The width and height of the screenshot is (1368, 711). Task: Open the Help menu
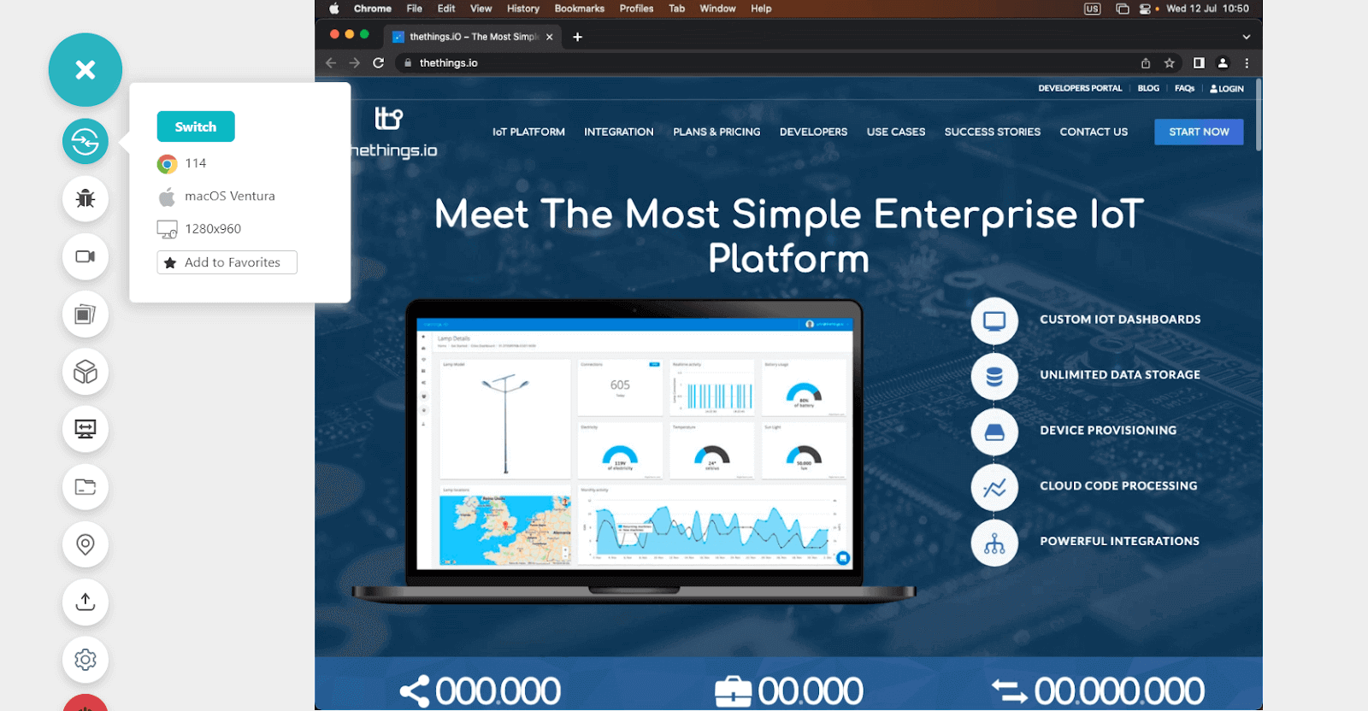tap(761, 9)
